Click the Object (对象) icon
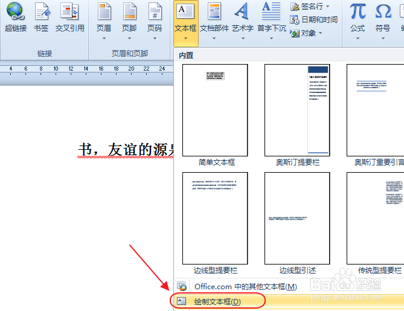Viewport: 404px width, 311px height. (294, 33)
